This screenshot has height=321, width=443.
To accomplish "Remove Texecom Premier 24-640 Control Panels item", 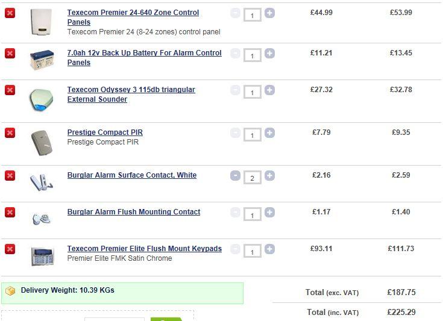I will pos(10,13).
